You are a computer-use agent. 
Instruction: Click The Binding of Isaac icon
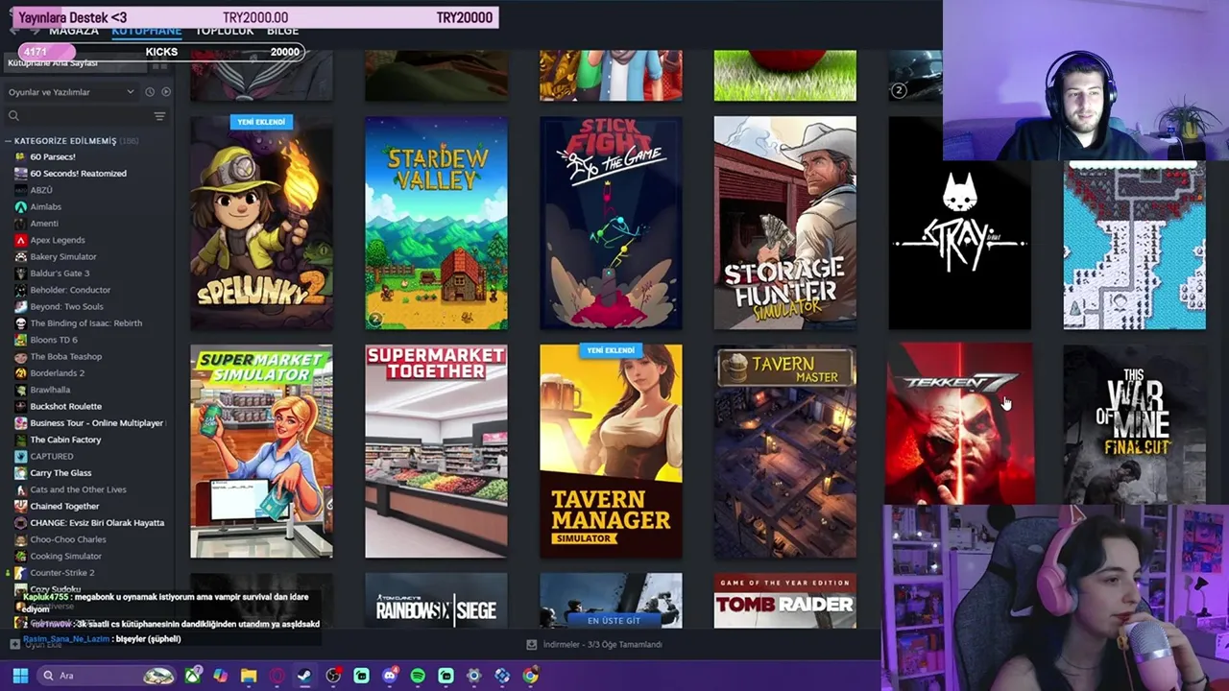(x=20, y=323)
